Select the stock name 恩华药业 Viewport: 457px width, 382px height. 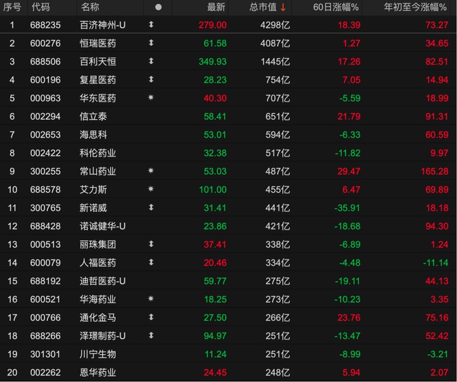pos(98,372)
